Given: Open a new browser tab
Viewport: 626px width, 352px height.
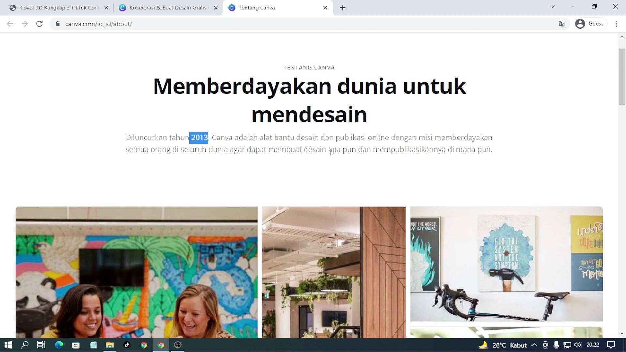Looking at the screenshot, I should tap(342, 7).
